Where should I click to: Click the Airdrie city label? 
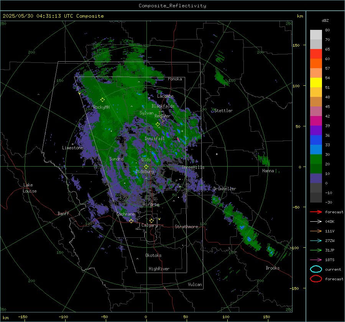(151, 204)
